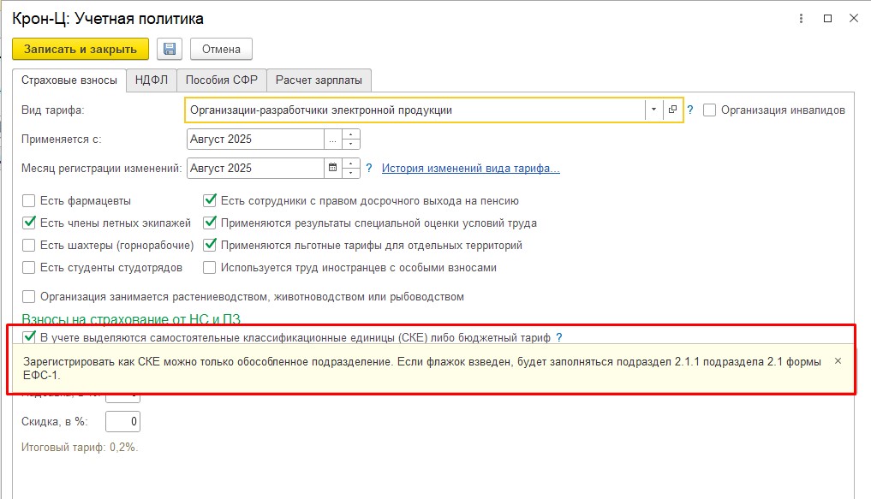Viewport: 871px width, 499px height.
Task: Click the help icon beside СКЕ checkbox
Action: pyautogui.click(x=559, y=337)
